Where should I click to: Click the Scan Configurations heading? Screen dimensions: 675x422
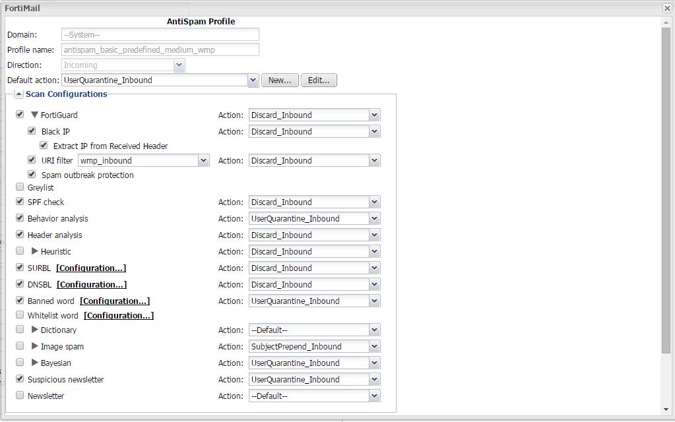66,94
